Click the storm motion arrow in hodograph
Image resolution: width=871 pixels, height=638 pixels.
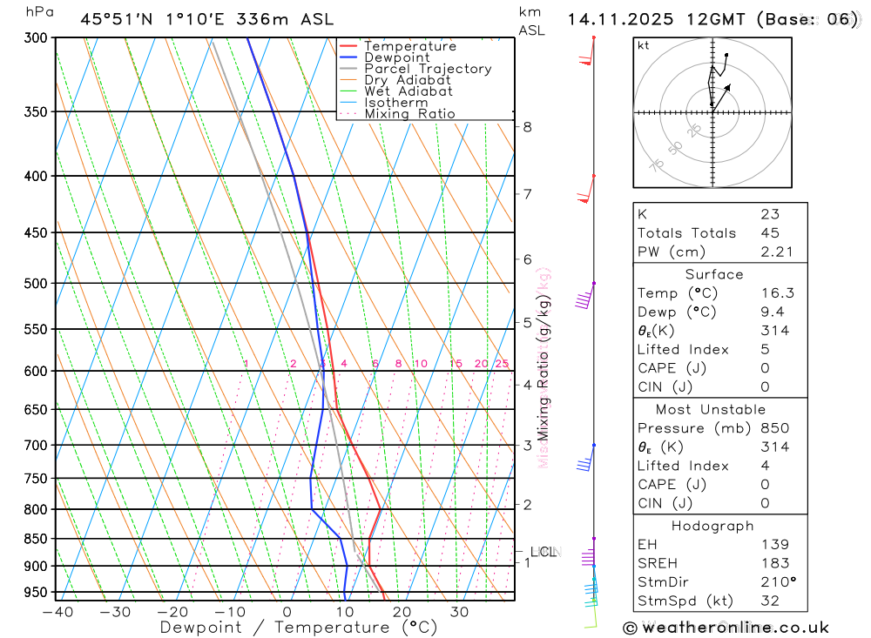tap(721, 97)
